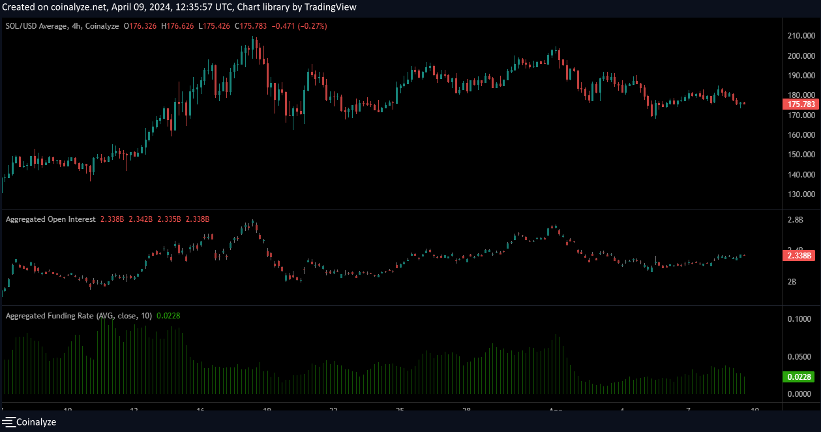Open the Aggregated Open Interest legend
This screenshot has height=432, width=821.
(x=51, y=219)
